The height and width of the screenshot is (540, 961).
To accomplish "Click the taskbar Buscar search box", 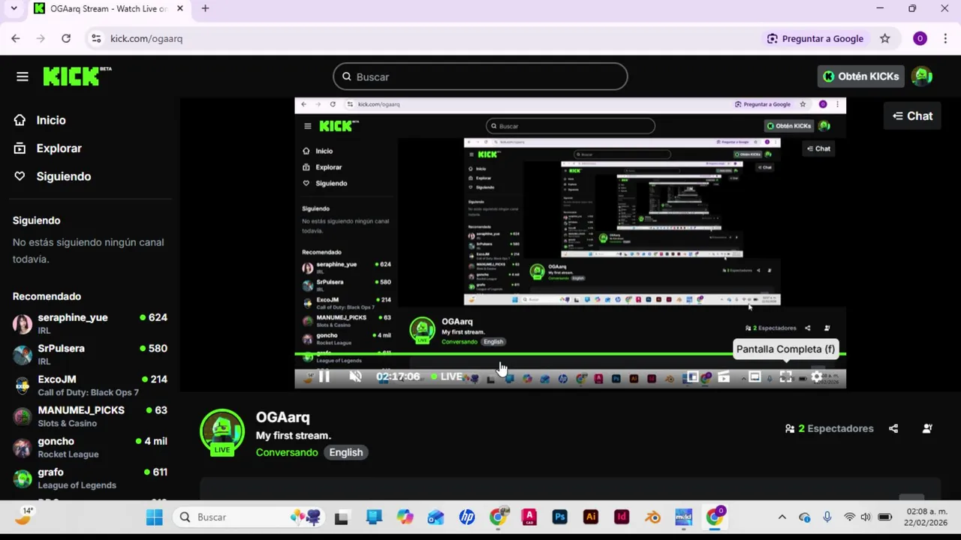I will tap(249, 517).
